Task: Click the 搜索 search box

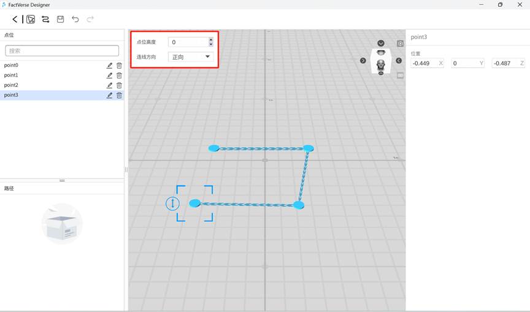Action: coord(62,51)
